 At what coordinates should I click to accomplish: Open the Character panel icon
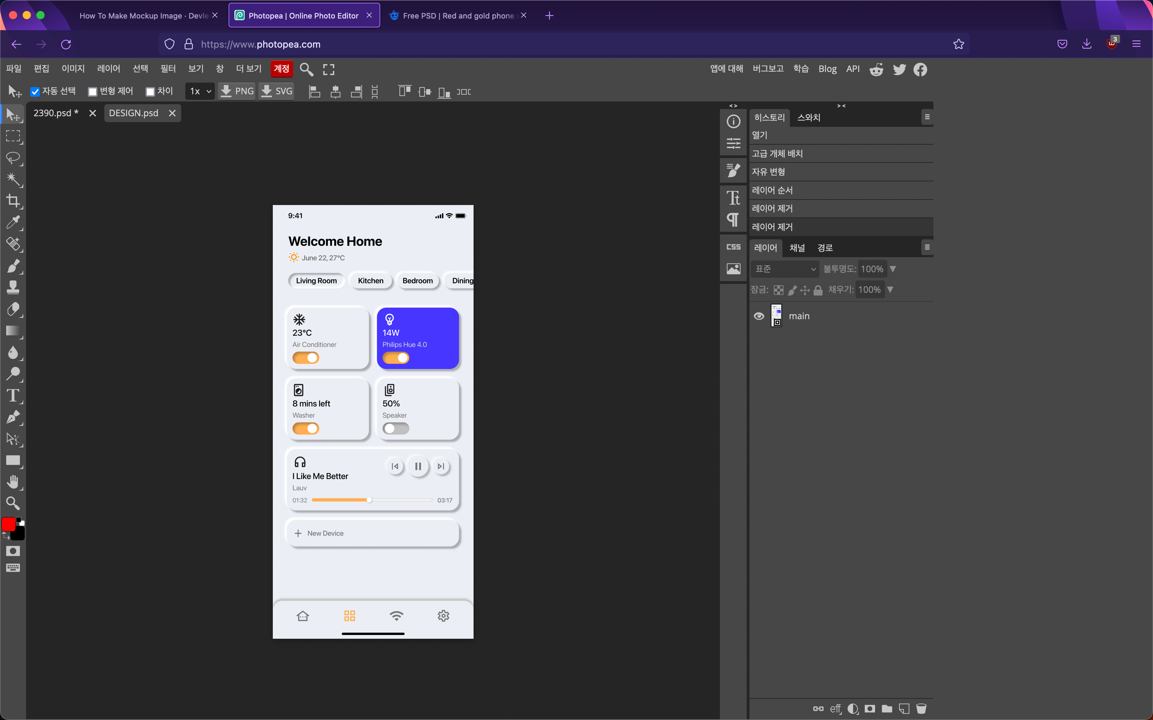[x=733, y=197]
